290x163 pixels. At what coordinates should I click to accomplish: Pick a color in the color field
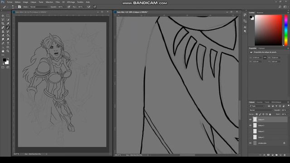click(x=268, y=30)
